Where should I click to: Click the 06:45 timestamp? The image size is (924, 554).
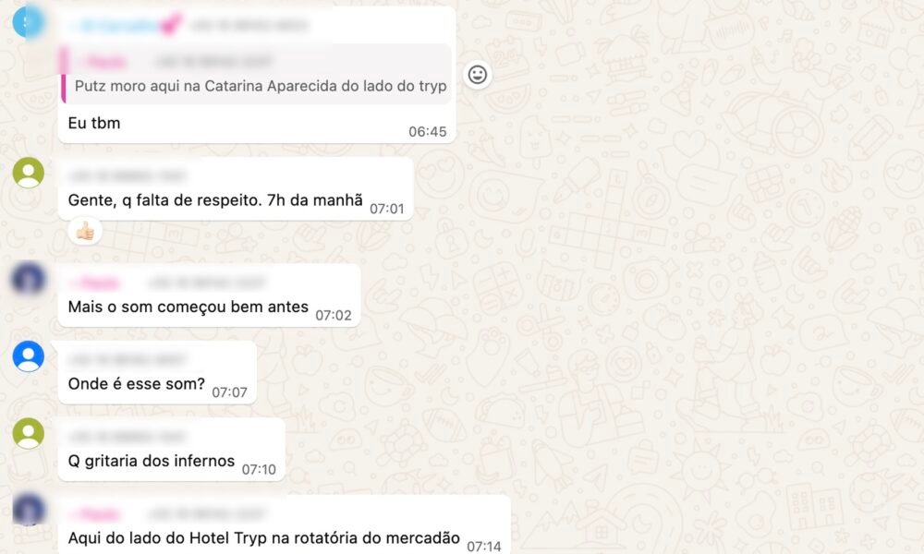(x=427, y=131)
